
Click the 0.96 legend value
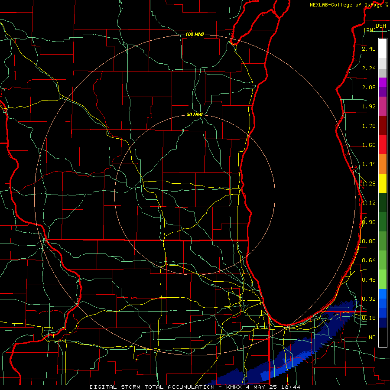[369, 222]
